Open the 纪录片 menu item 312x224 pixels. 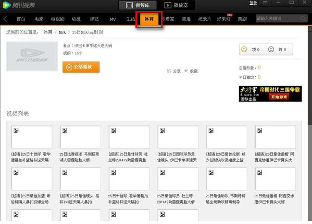pyautogui.click(x=204, y=19)
